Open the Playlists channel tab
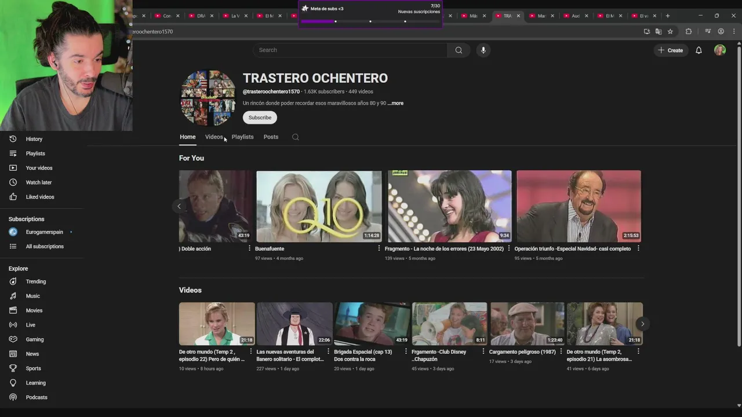This screenshot has width=742, height=417. coord(242,137)
